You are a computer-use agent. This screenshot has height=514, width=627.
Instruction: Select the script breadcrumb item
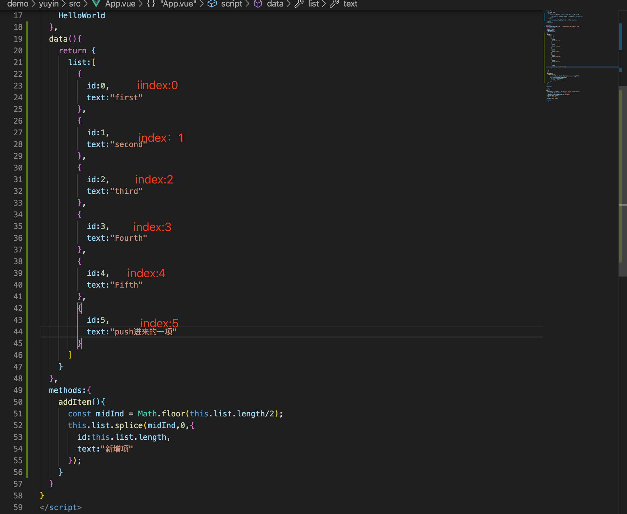point(232,4)
